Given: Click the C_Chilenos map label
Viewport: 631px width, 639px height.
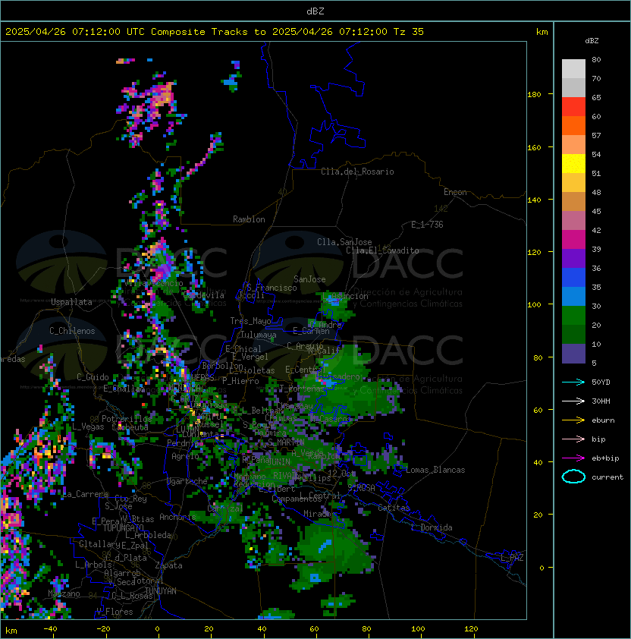Looking at the screenshot, I should (x=72, y=331).
